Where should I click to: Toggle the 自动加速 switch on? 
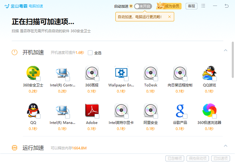(x=143, y=6)
